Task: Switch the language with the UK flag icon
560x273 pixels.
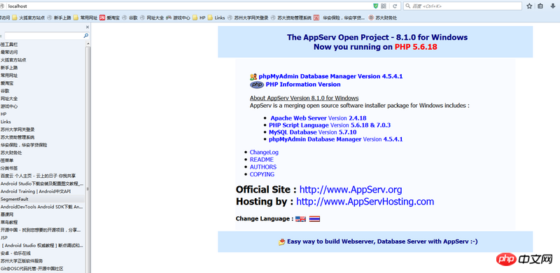Action: click(301, 218)
